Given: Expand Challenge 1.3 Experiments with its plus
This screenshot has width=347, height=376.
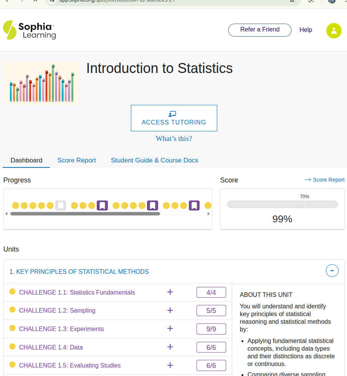Looking at the screenshot, I should pyautogui.click(x=170, y=328).
